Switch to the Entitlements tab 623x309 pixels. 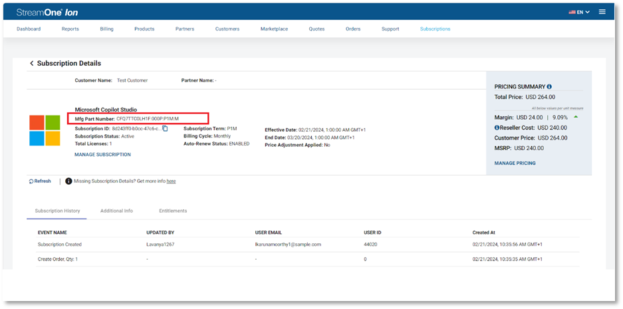tap(173, 211)
